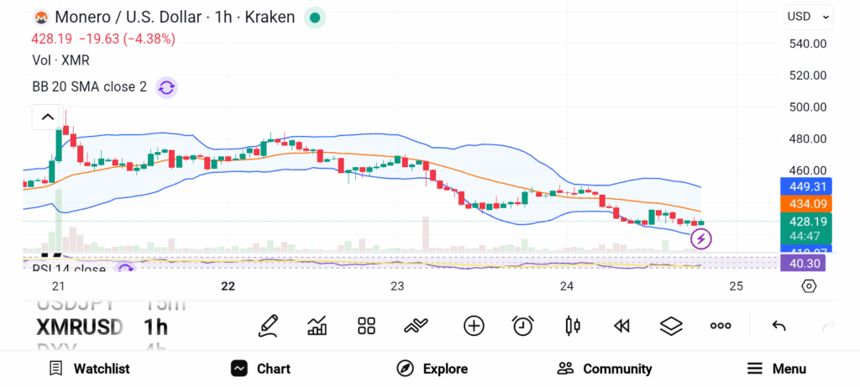Start bar replay with rewind icon
This screenshot has width=860, height=387.
click(x=621, y=326)
